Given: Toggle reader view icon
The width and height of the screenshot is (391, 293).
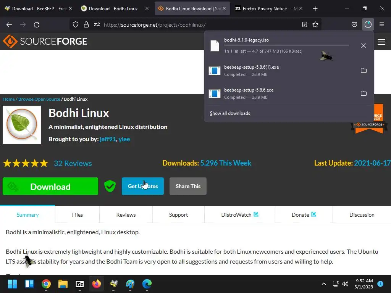Looking at the screenshot, I should (x=304, y=24).
